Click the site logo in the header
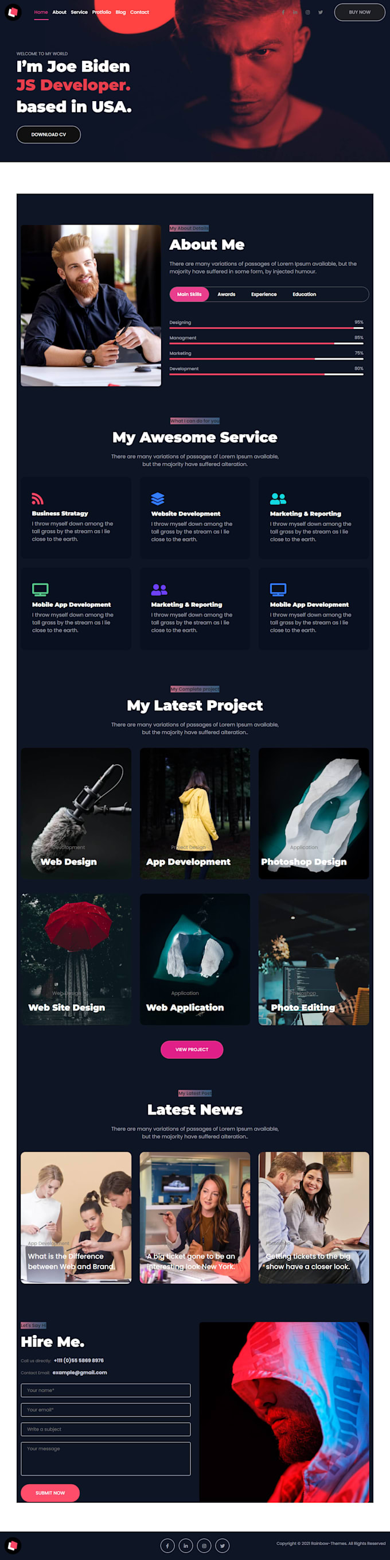The height and width of the screenshot is (1560, 390). click(x=13, y=12)
